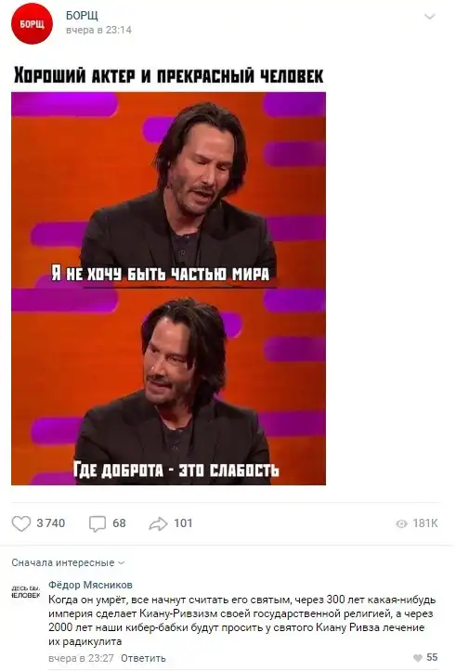The width and height of the screenshot is (456, 671).
Task: Click the eye views icon
Action: (401, 523)
